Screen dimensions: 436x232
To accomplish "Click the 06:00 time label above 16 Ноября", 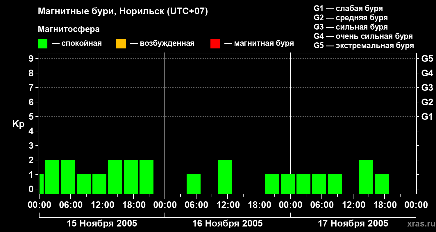I will point(196,205).
